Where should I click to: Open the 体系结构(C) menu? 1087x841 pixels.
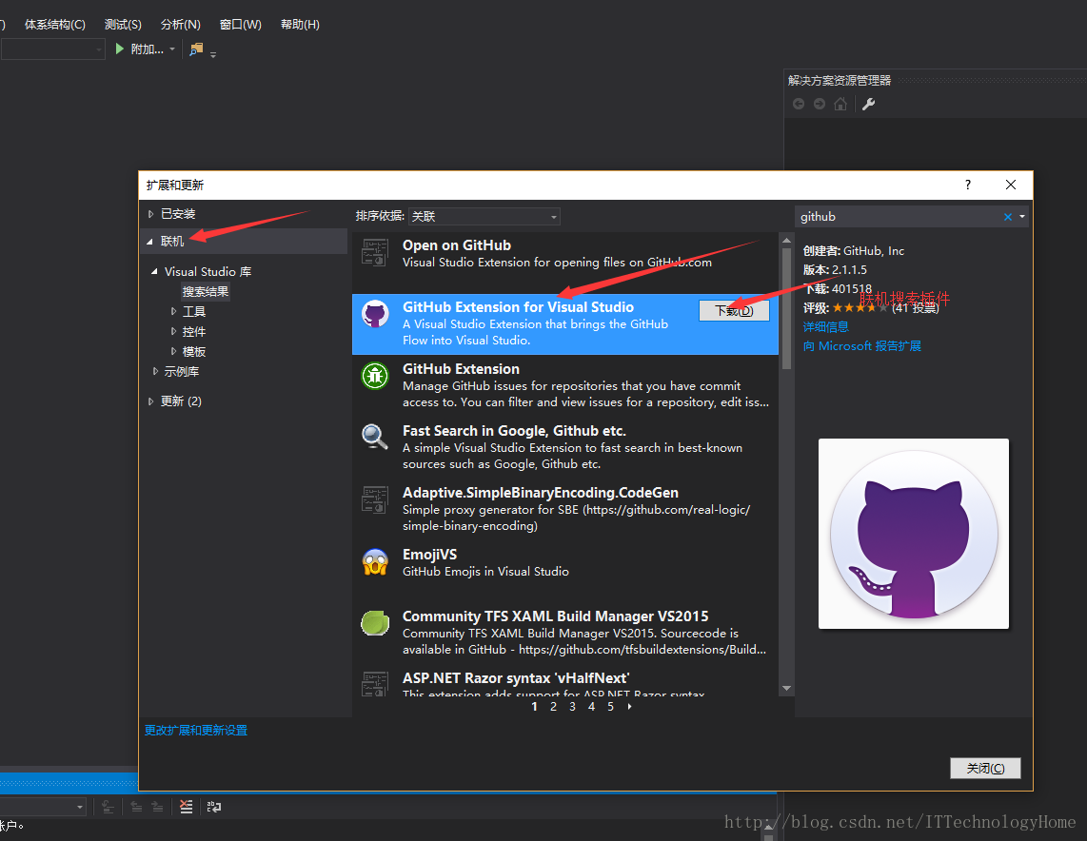coord(55,24)
